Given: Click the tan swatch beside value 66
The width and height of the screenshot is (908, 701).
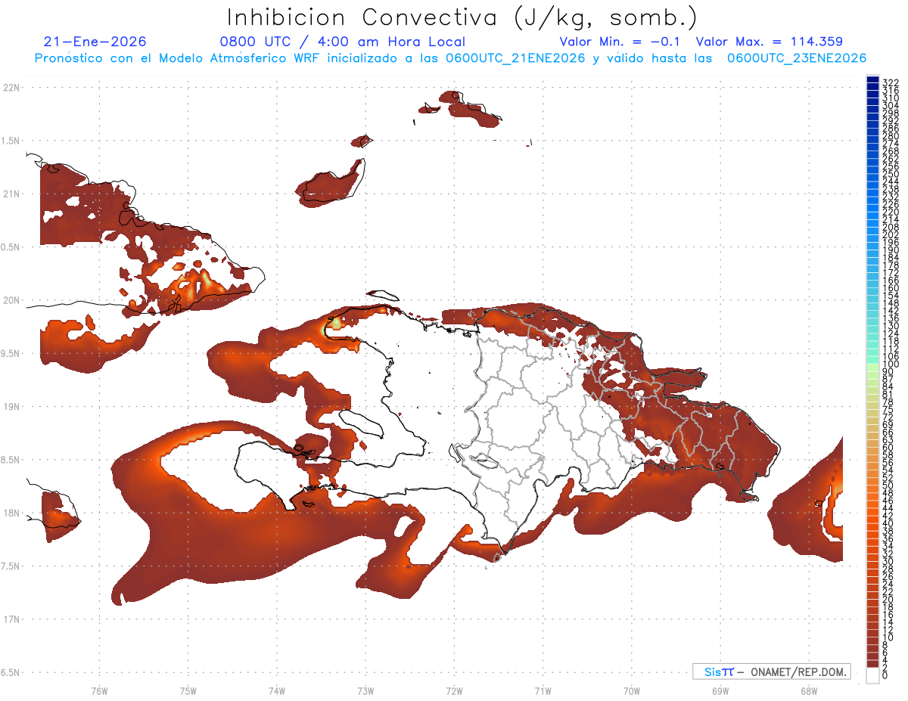Looking at the screenshot, I should 872,429.
